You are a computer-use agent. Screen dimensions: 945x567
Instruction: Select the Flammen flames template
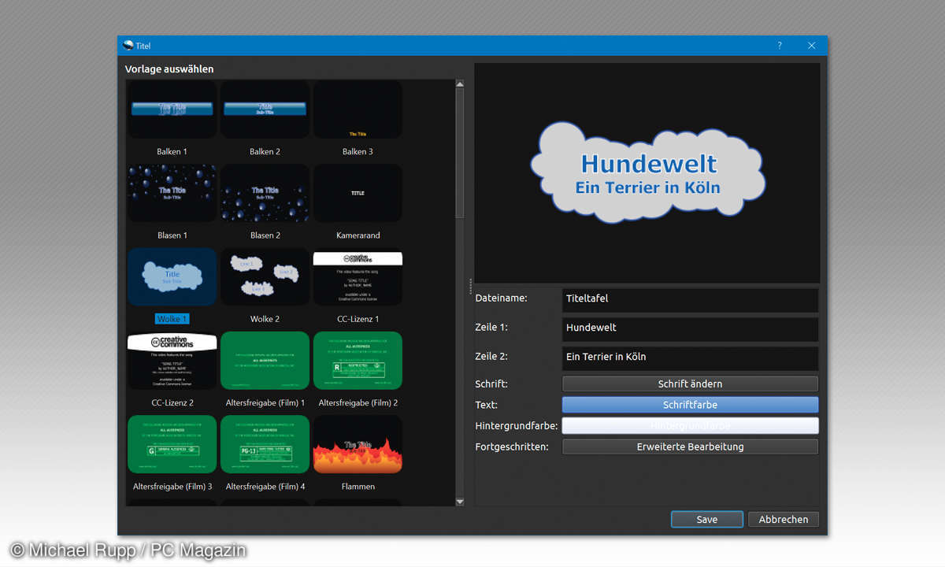click(x=358, y=445)
